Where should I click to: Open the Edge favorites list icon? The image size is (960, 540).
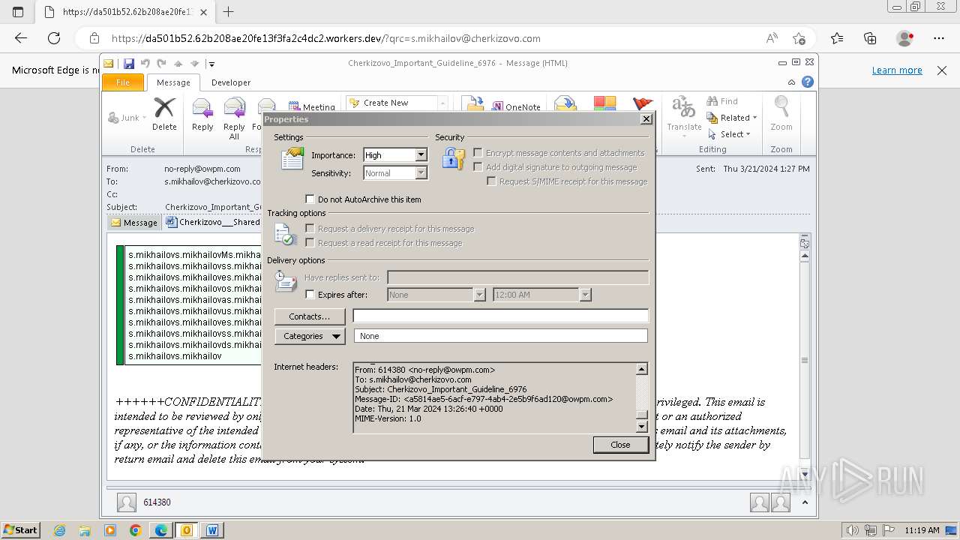point(837,38)
